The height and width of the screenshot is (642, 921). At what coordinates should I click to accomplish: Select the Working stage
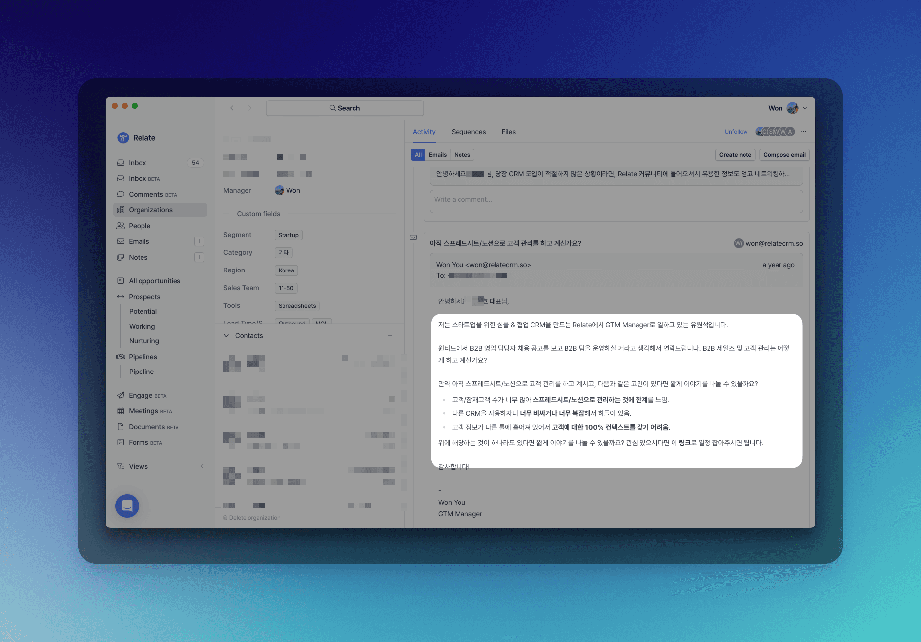[142, 326]
